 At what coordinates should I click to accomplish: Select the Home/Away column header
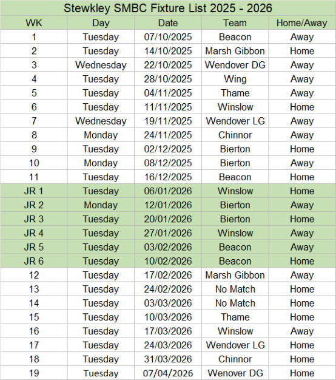(302, 23)
